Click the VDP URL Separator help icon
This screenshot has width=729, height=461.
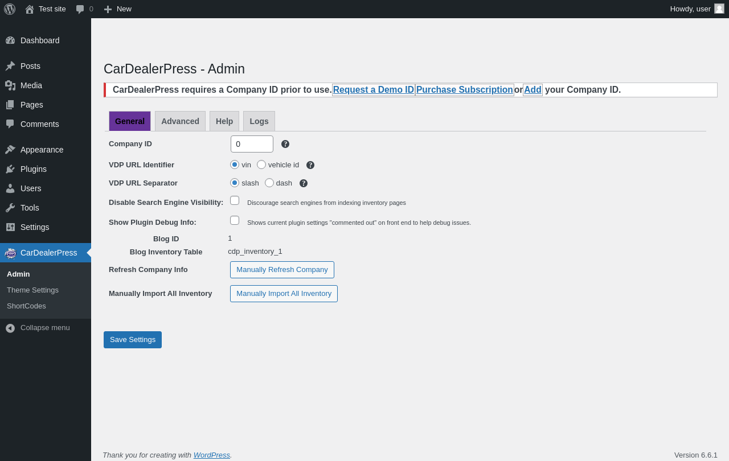tap(304, 183)
